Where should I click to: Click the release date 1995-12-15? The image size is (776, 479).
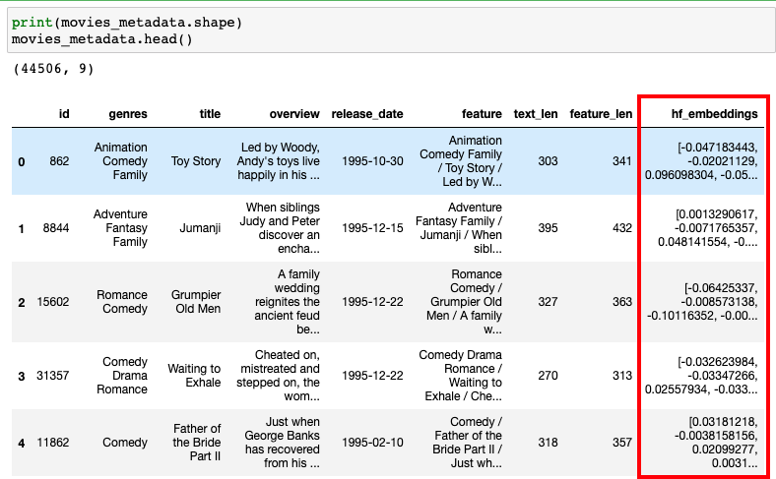click(372, 228)
